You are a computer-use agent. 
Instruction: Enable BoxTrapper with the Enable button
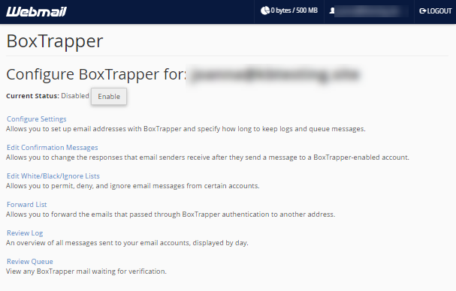(109, 97)
